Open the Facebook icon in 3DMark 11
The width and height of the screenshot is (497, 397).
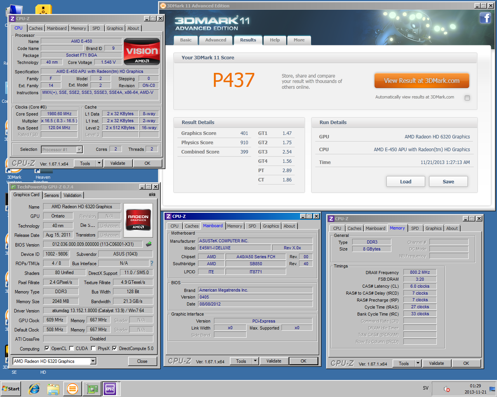point(485,18)
